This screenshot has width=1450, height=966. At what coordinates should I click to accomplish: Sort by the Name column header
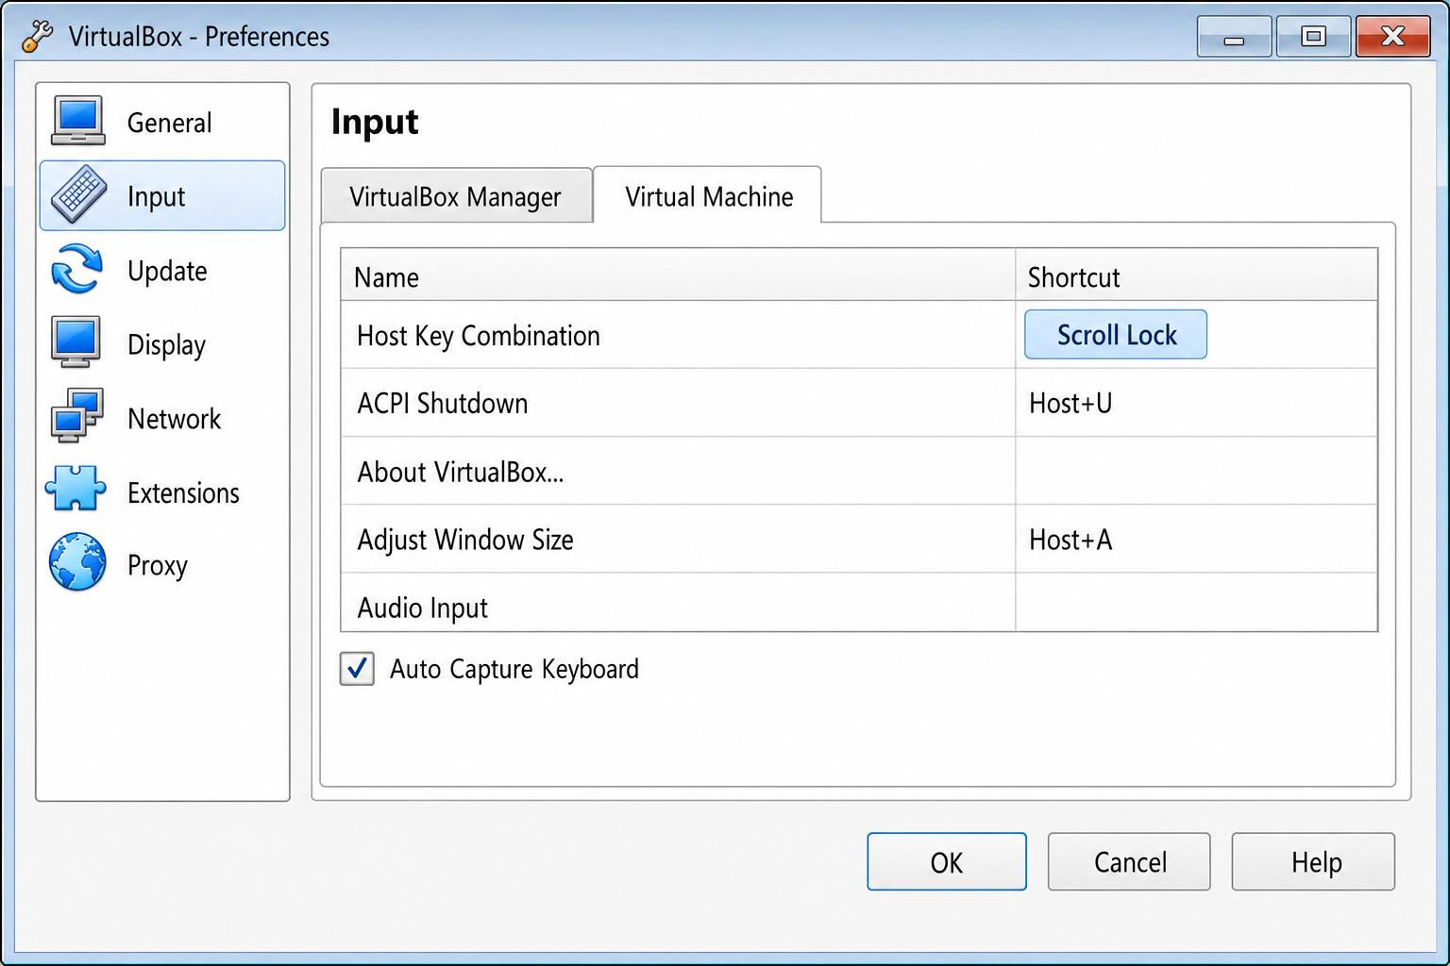pyautogui.click(x=678, y=276)
